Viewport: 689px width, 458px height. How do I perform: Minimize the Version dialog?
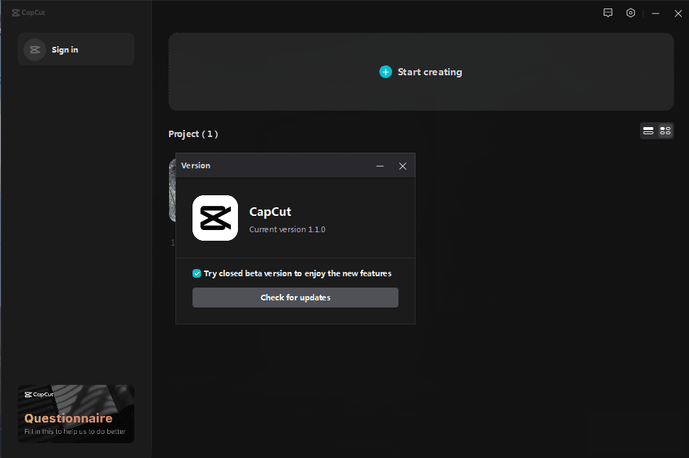[380, 166]
